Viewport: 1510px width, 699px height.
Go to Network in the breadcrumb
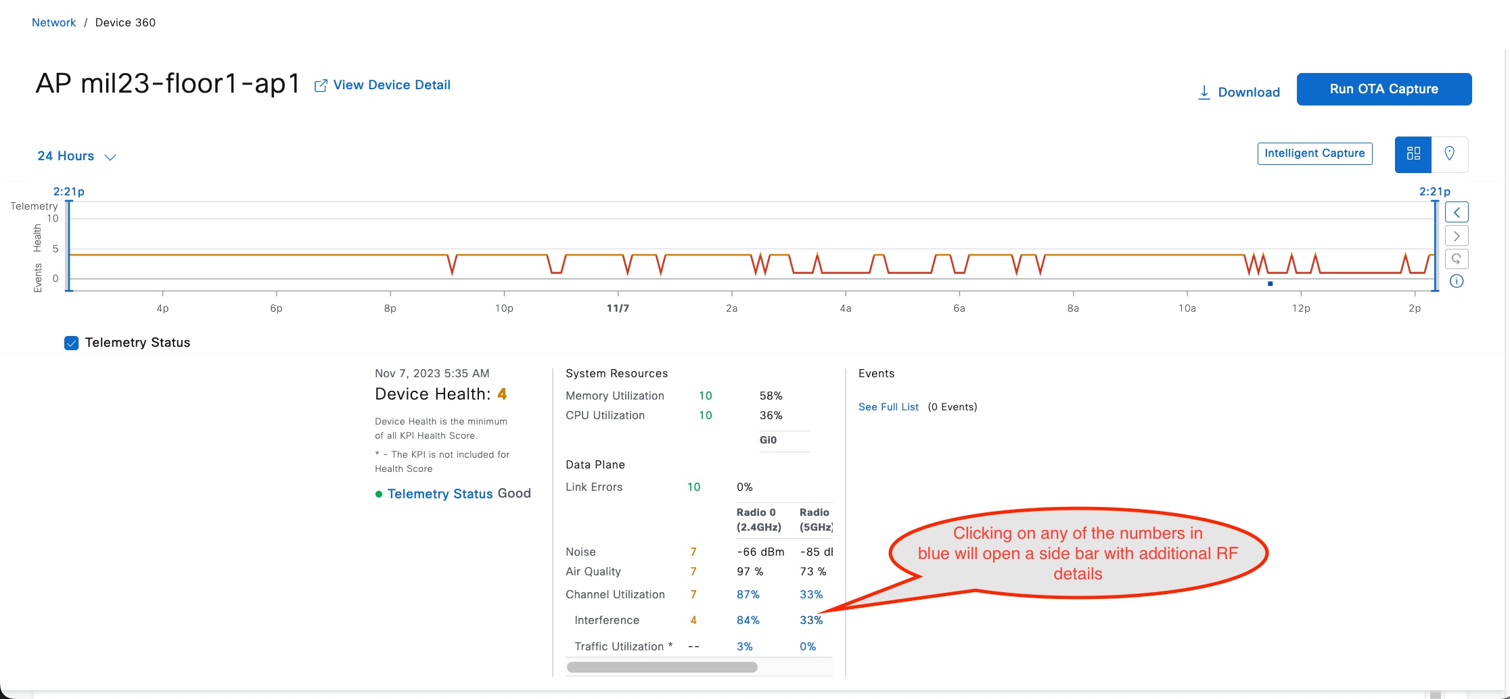coord(54,22)
